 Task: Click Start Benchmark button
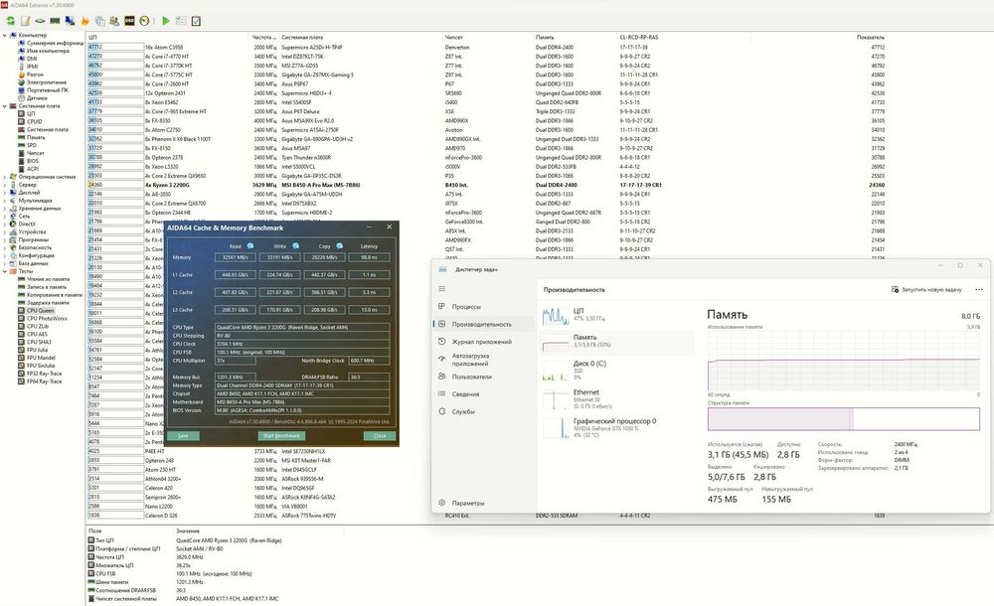281,436
